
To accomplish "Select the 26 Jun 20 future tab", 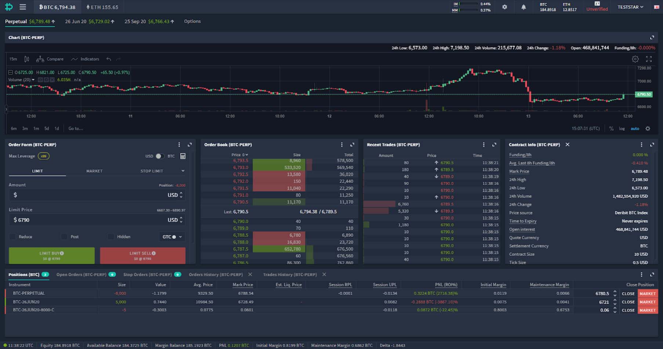I will click(90, 21).
